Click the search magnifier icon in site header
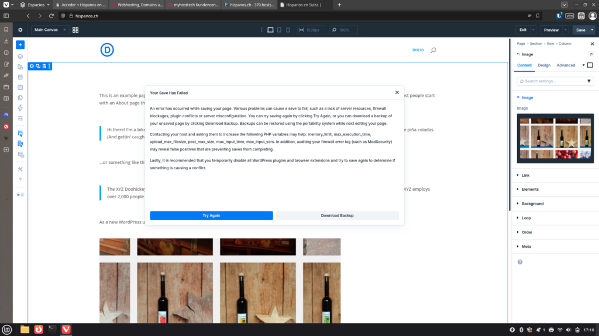Screen dimensions: 599x336 433,50
